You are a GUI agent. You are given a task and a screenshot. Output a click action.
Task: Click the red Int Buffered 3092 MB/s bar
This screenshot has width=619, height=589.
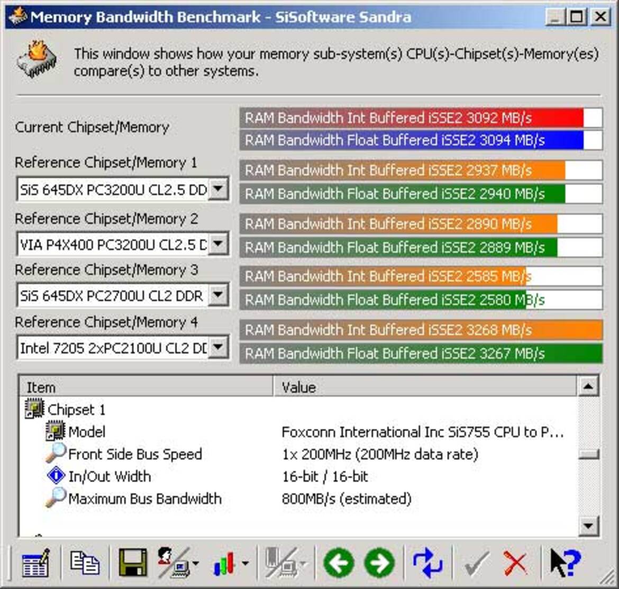coord(421,117)
